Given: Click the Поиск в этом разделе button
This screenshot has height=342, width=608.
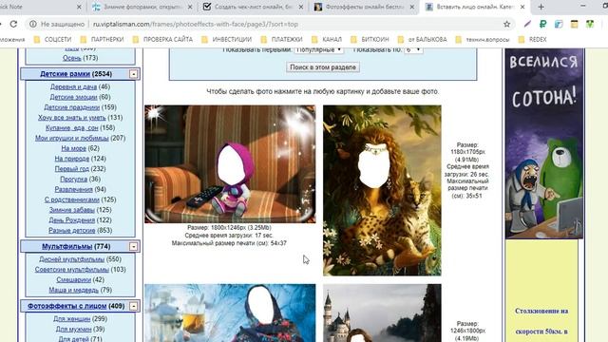Looking at the screenshot, I should click(323, 67).
